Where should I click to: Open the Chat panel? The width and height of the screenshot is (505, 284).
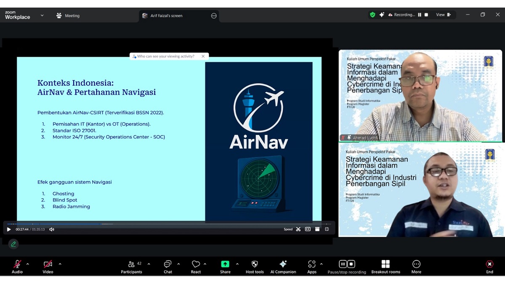[x=167, y=266]
